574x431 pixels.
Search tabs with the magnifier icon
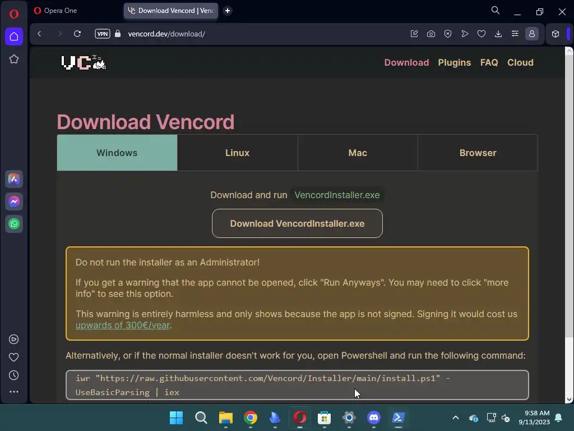click(x=496, y=10)
